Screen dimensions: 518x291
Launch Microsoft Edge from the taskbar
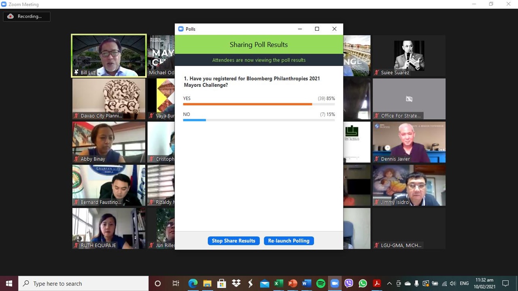point(193,284)
